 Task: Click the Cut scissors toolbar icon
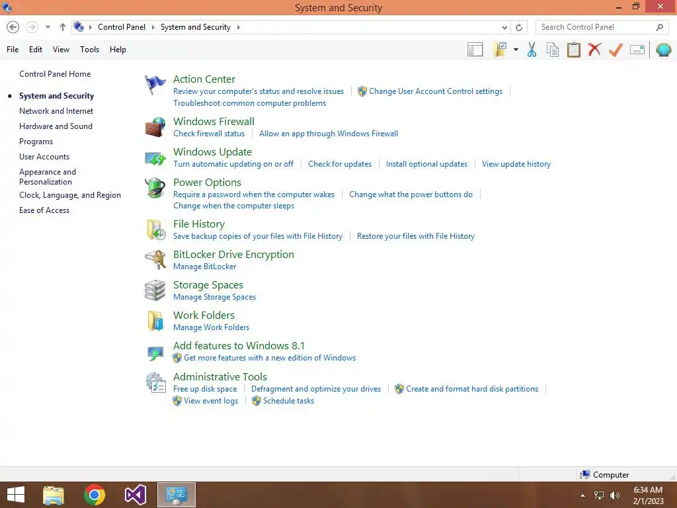532,50
